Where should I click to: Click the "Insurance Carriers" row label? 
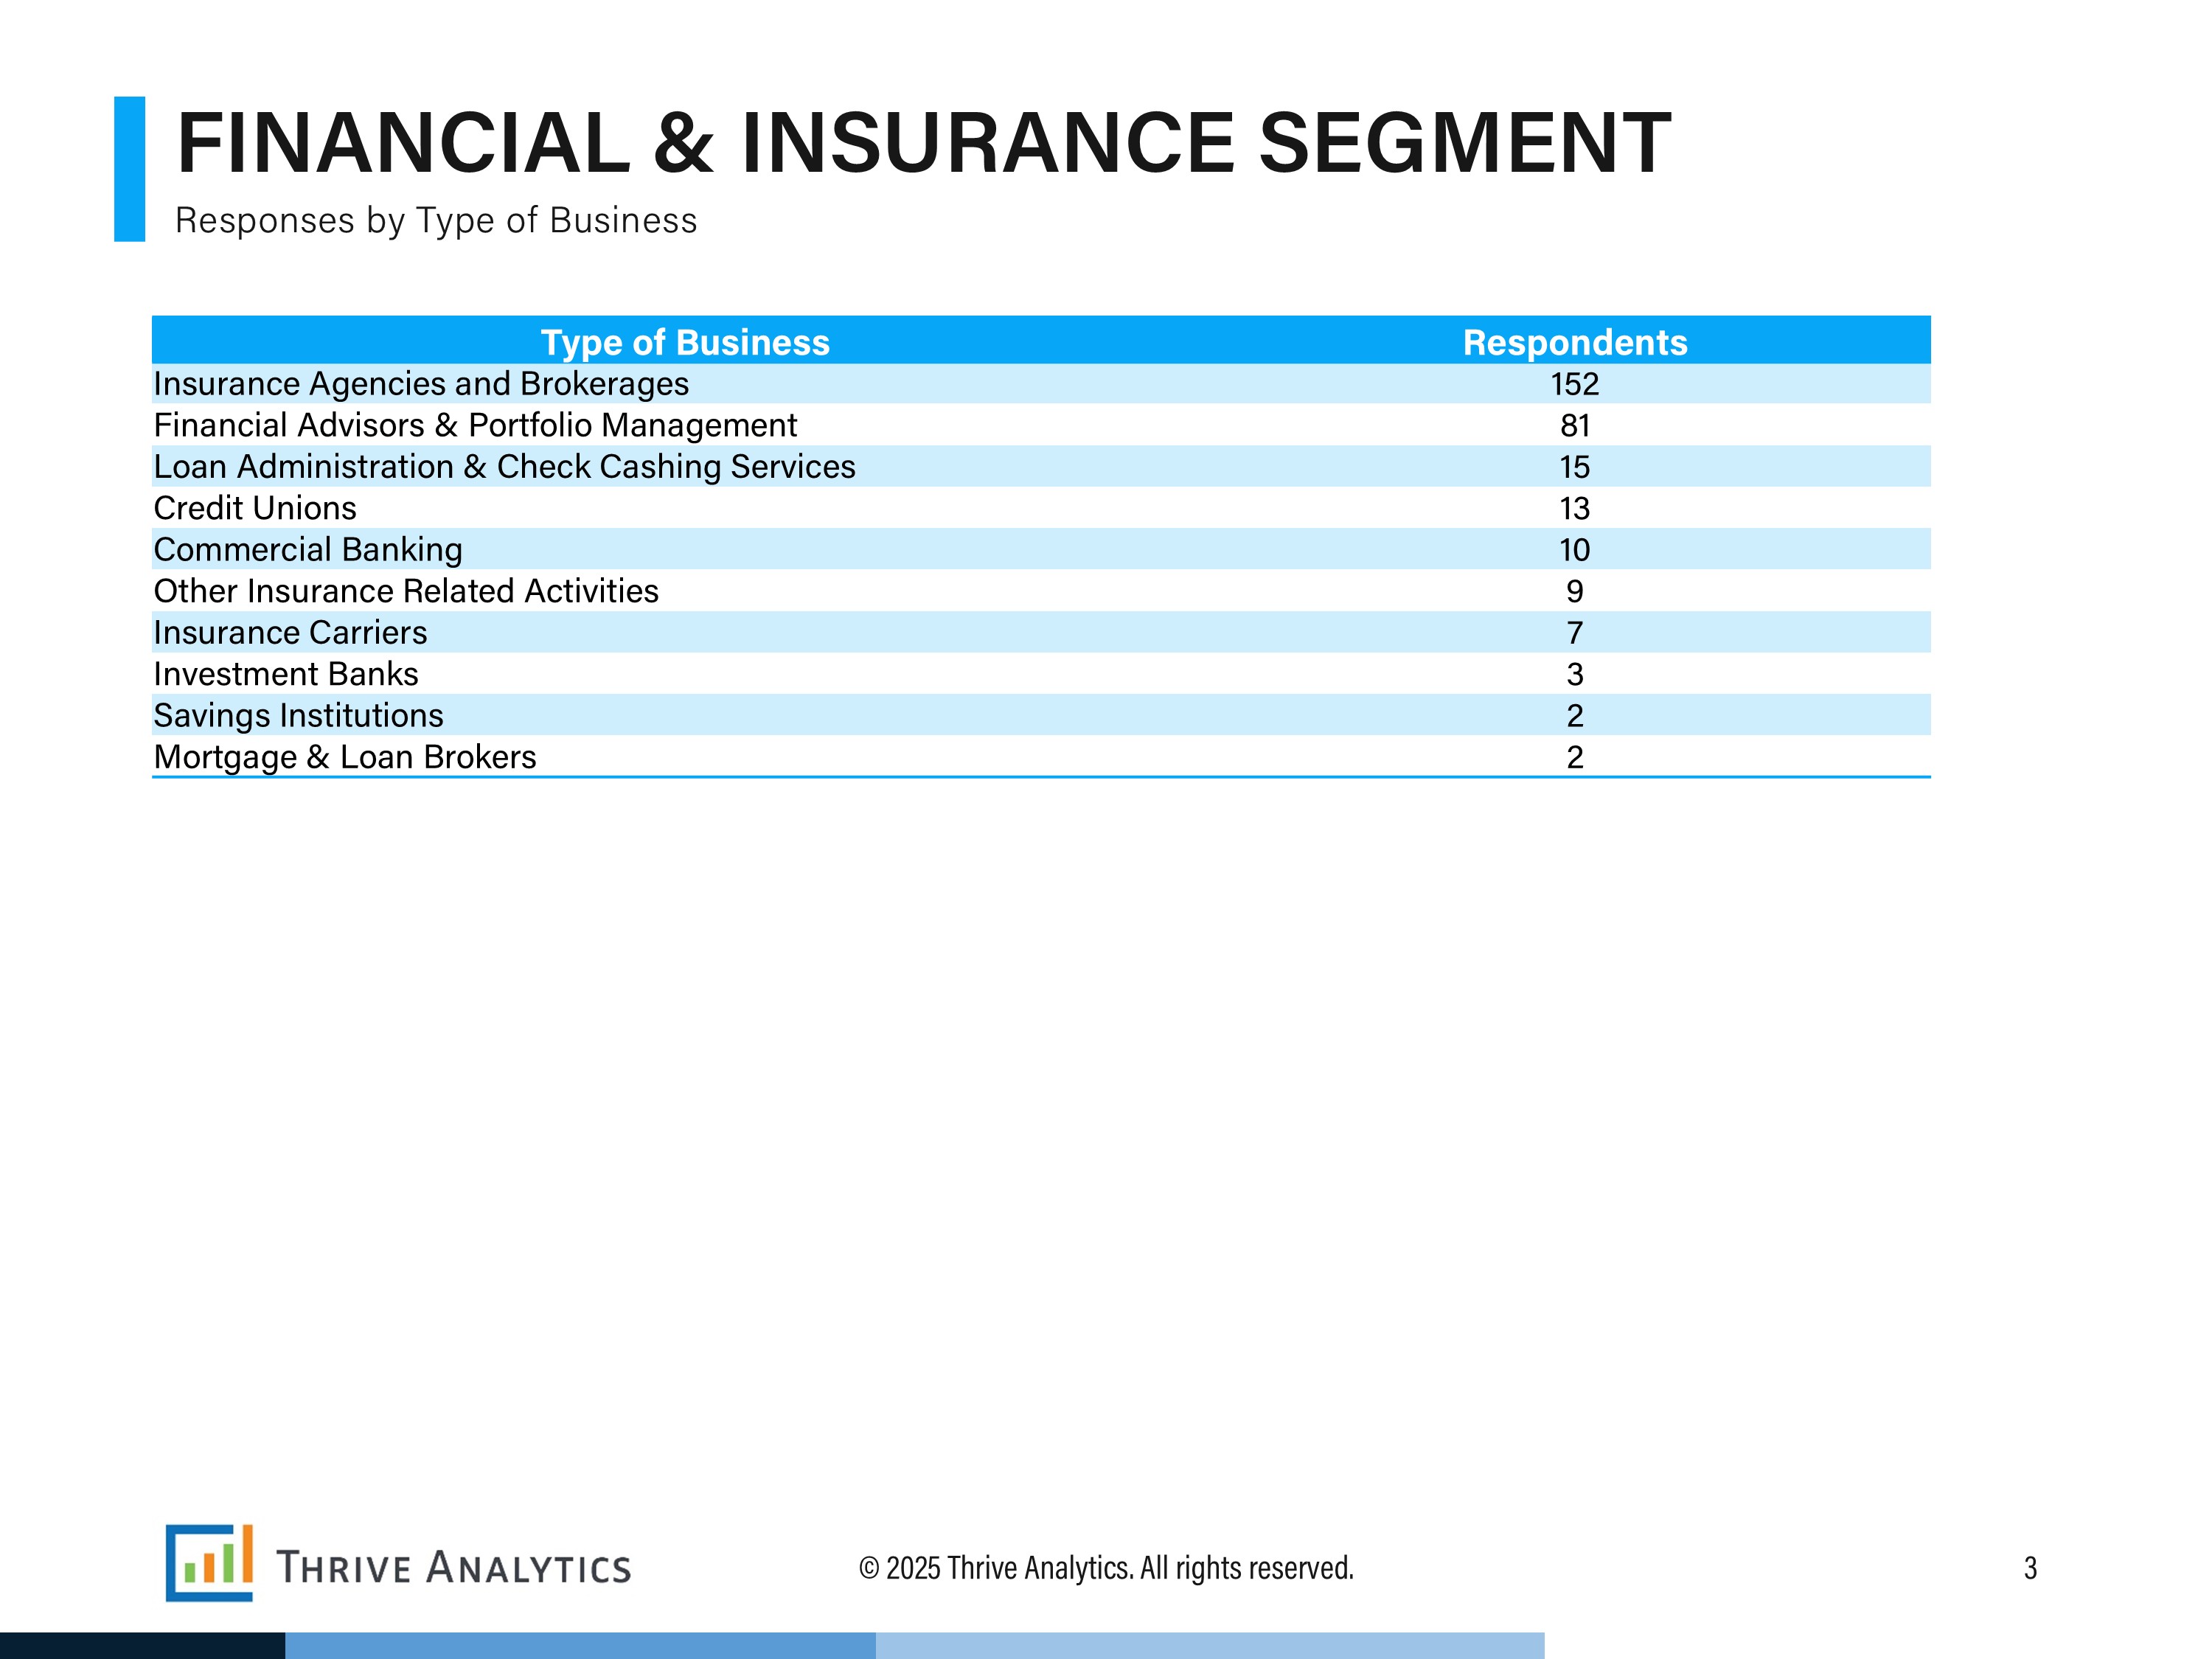290,633
